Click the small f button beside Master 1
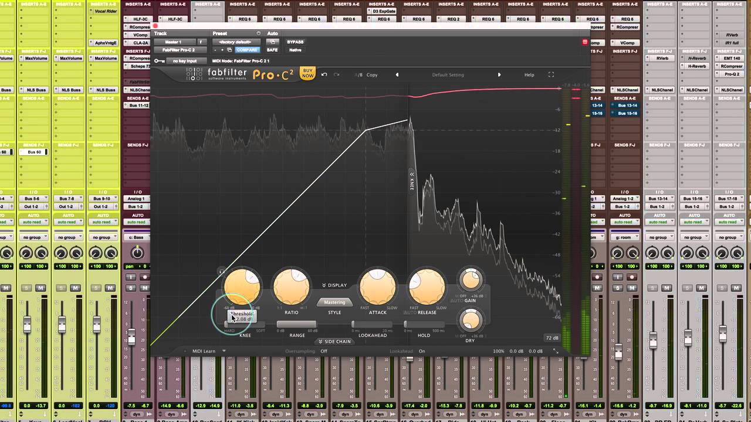This screenshot has width=751, height=422. pos(201,42)
